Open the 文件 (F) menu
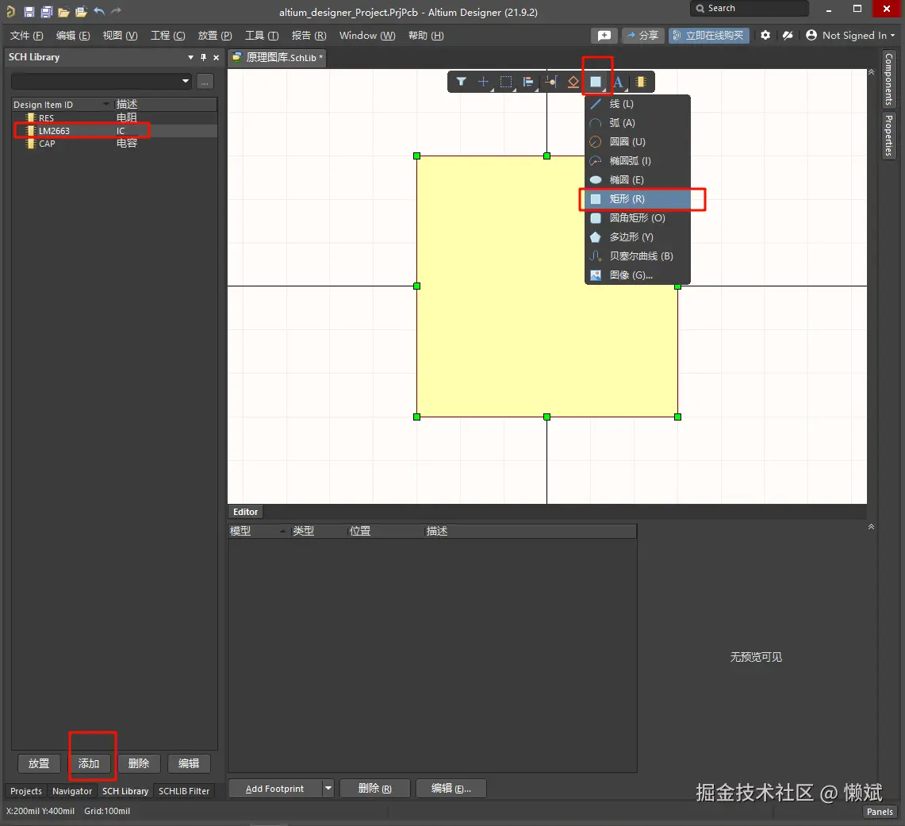 tap(26, 36)
